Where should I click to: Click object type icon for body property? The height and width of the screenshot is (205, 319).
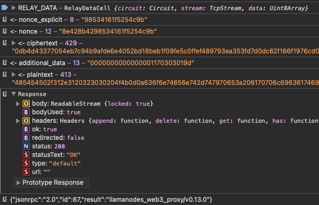point(26,104)
